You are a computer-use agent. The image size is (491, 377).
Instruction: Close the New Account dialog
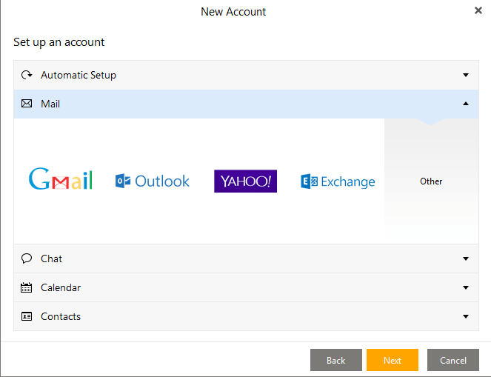(x=478, y=10)
